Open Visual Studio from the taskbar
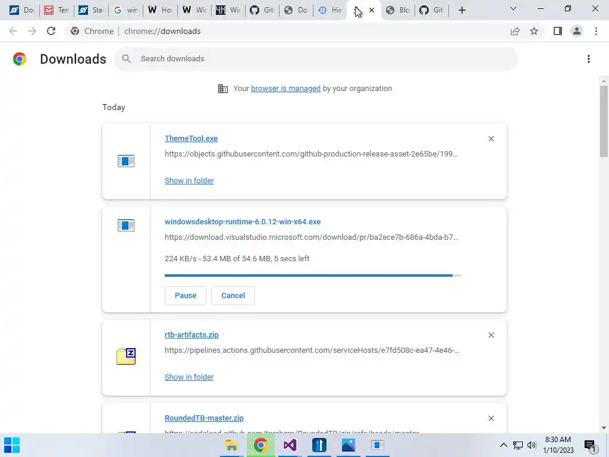The image size is (609, 457). [290, 445]
